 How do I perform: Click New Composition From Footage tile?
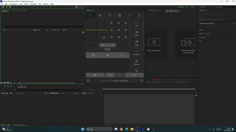point(186,45)
